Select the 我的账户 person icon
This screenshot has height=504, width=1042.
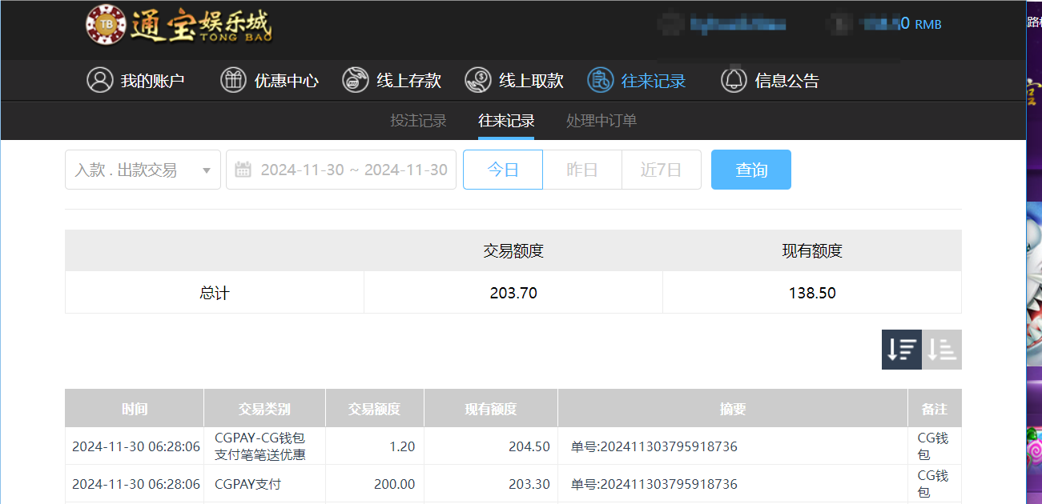[100, 80]
